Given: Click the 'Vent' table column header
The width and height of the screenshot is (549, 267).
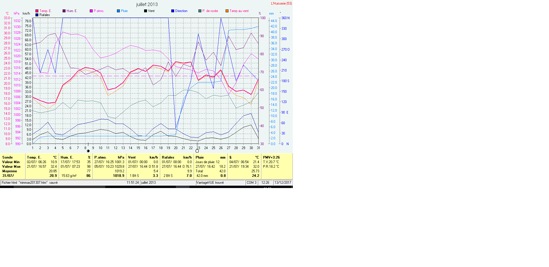Looking at the screenshot, I should tap(132, 157).
